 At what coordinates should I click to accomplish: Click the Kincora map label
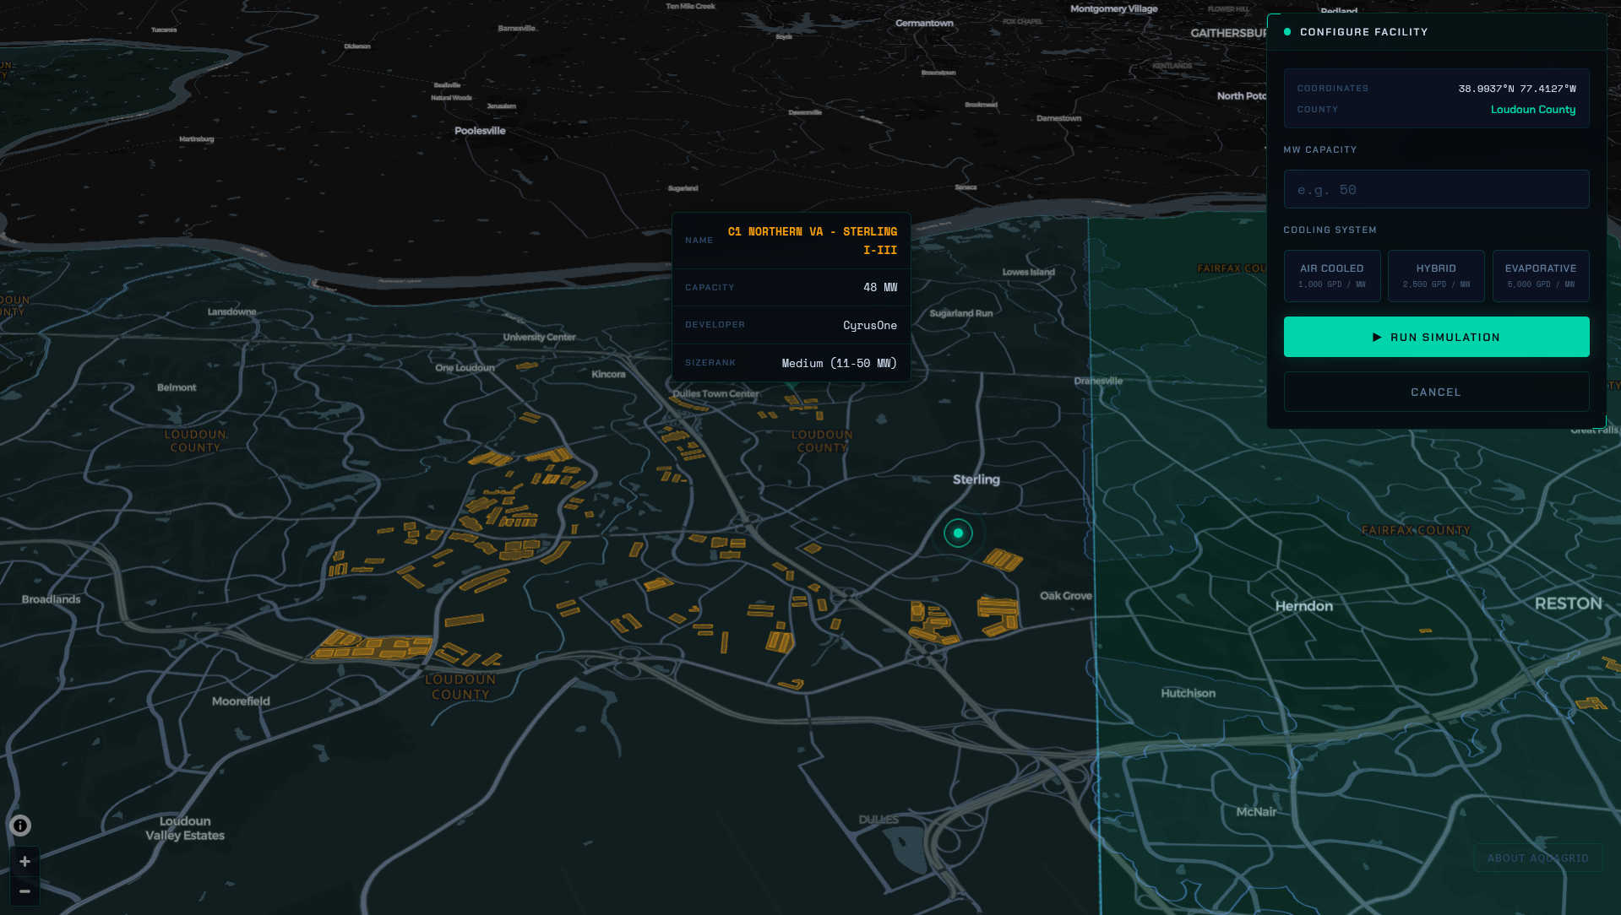pos(608,375)
